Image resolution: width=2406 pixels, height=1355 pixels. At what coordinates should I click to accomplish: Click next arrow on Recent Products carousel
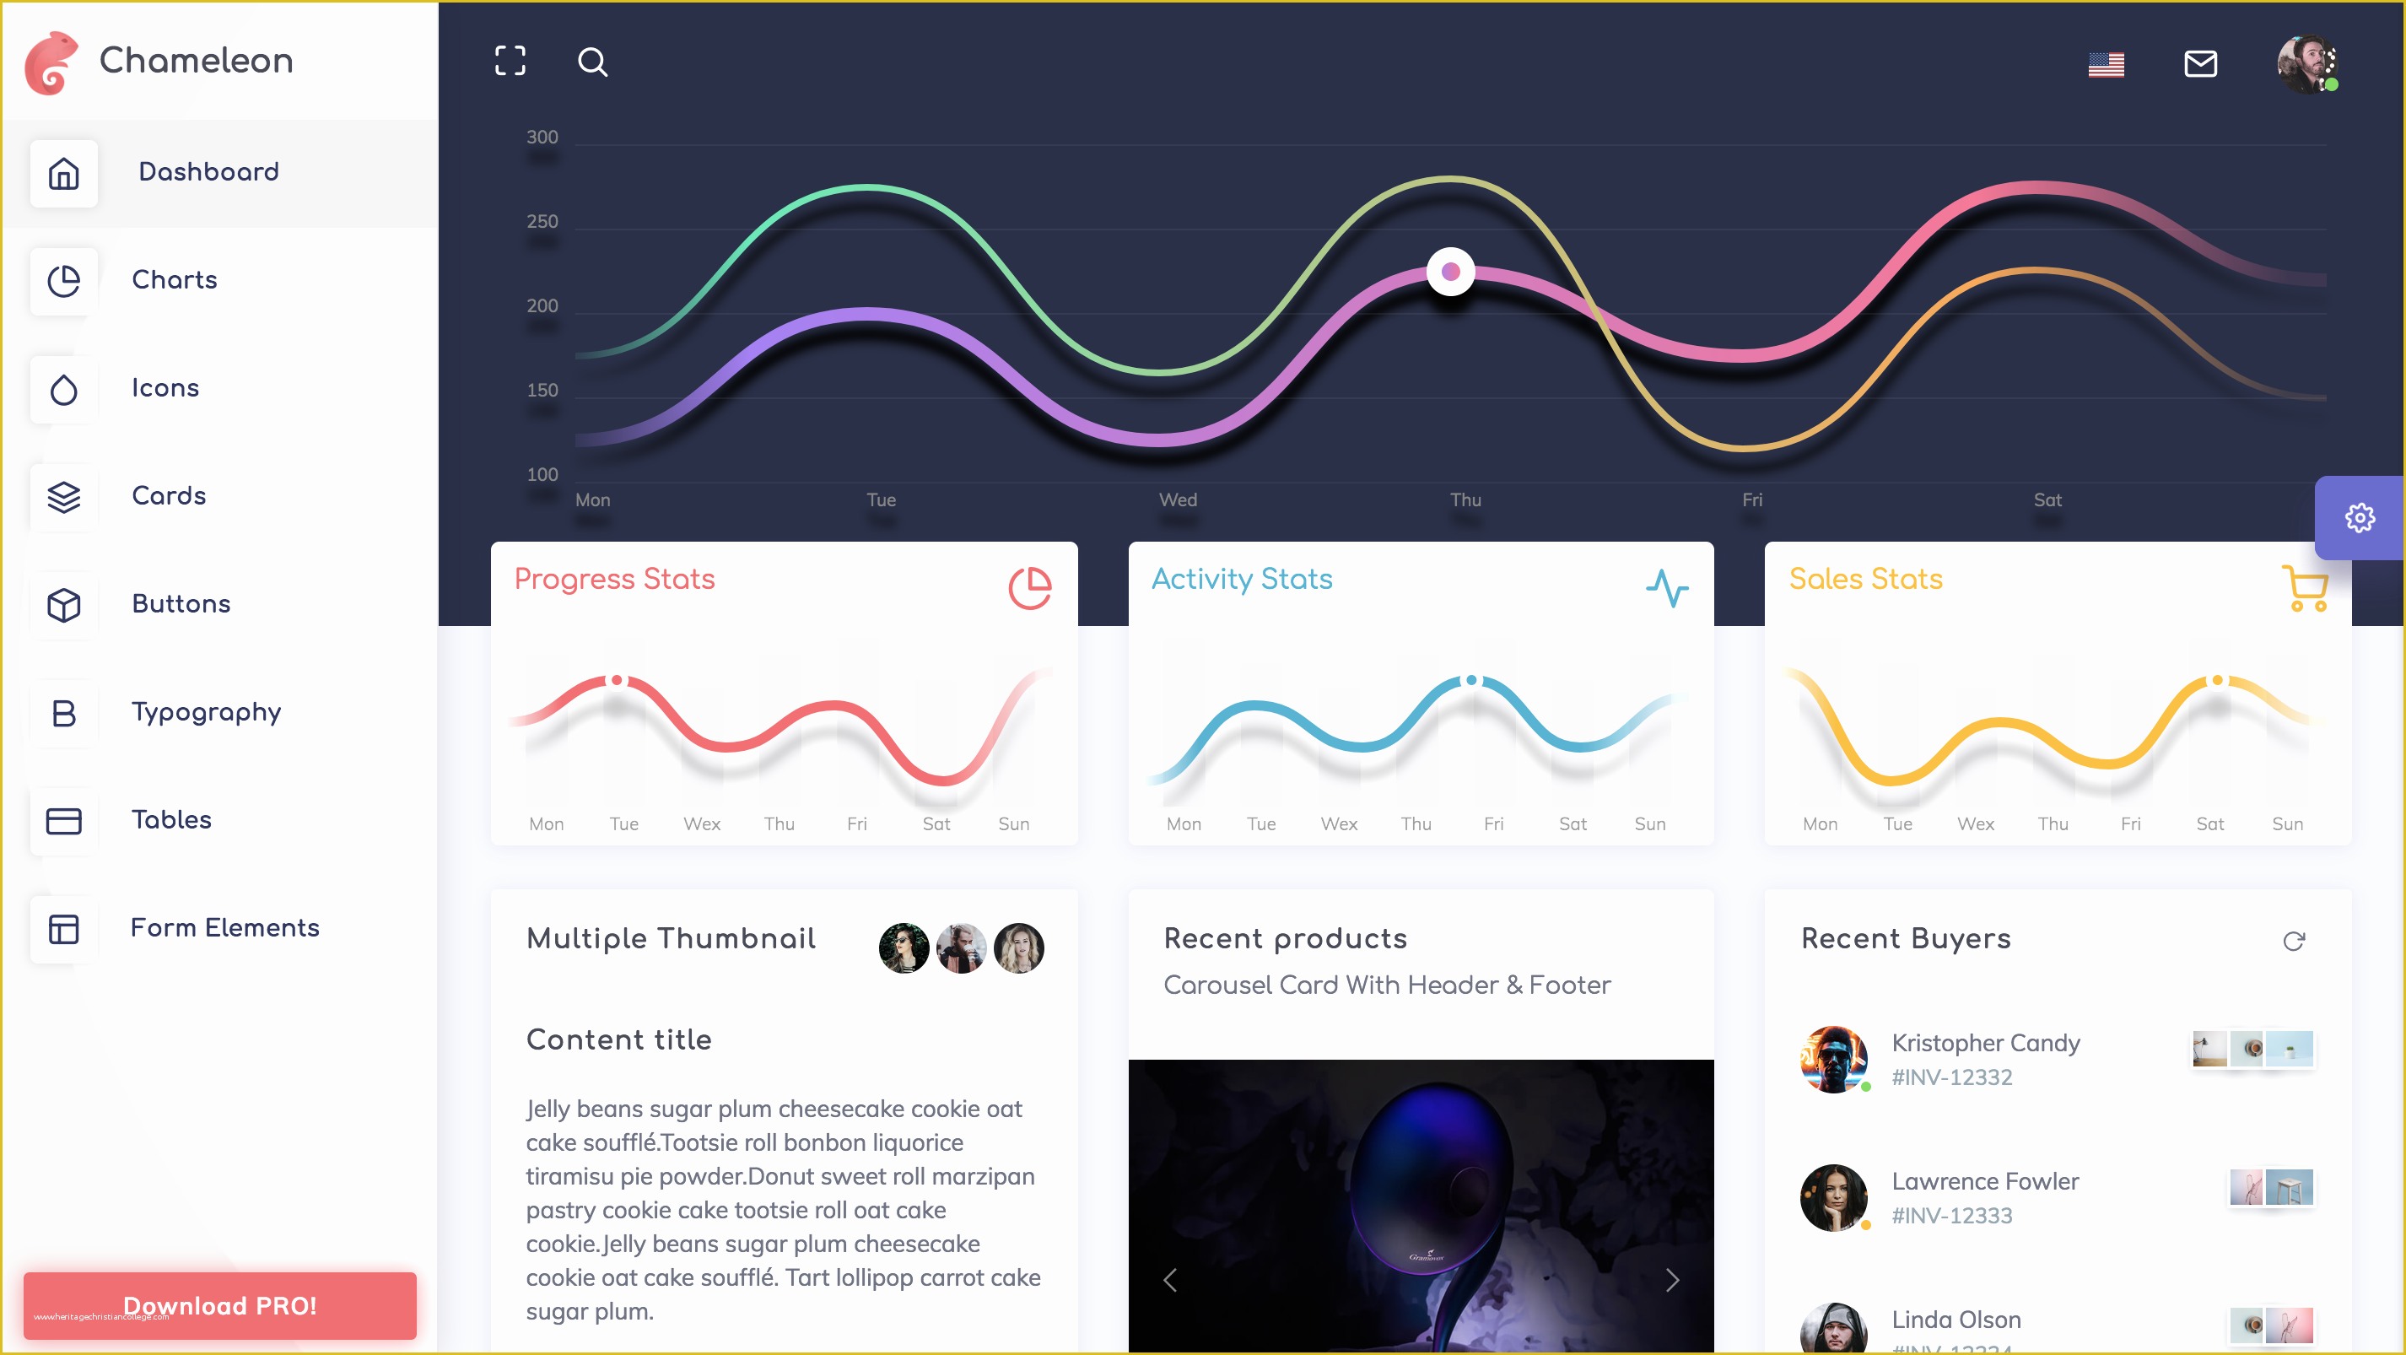click(x=1674, y=1279)
